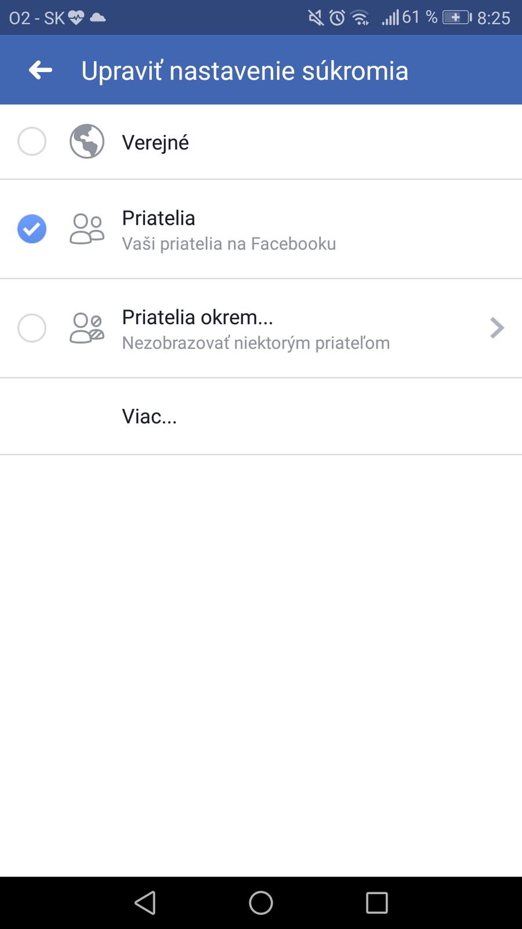Tap the friends-except icon beside Priatelia okrem
Viewport: 522px width, 929px height.
[x=87, y=328]
